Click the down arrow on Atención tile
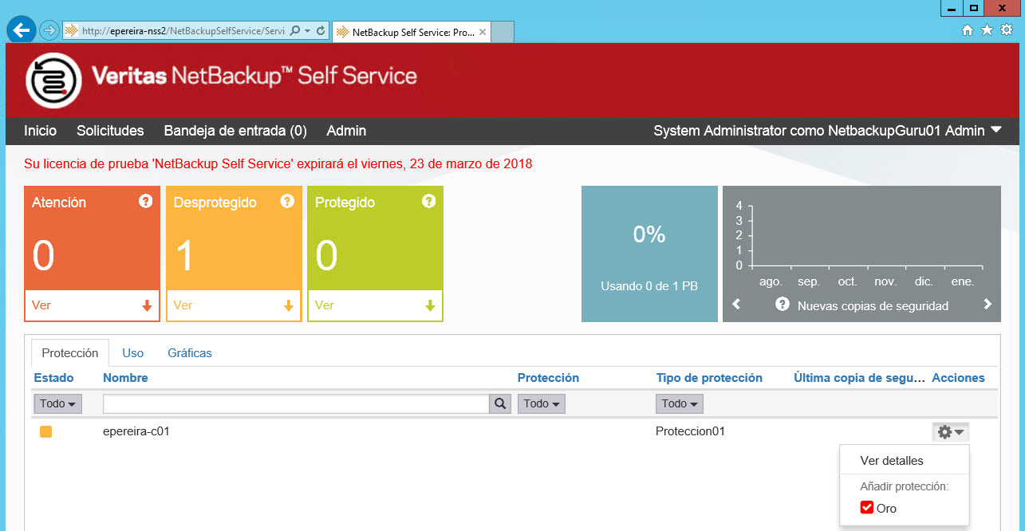1025x531 pixels. point(147,305)
